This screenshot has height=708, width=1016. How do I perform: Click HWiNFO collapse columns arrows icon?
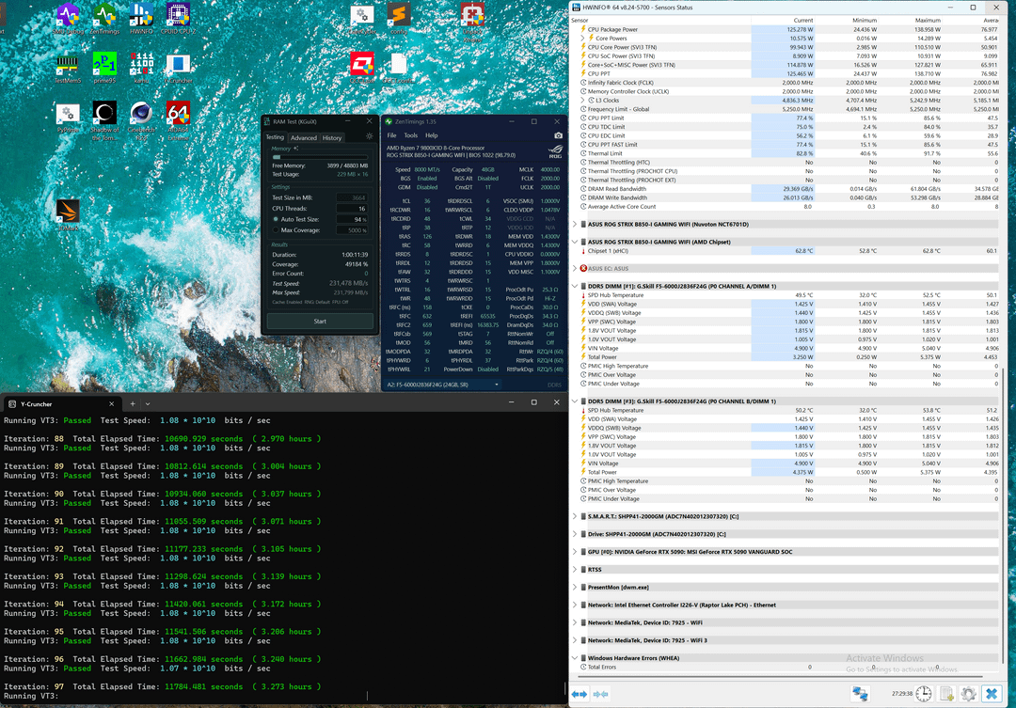(601, 694)
